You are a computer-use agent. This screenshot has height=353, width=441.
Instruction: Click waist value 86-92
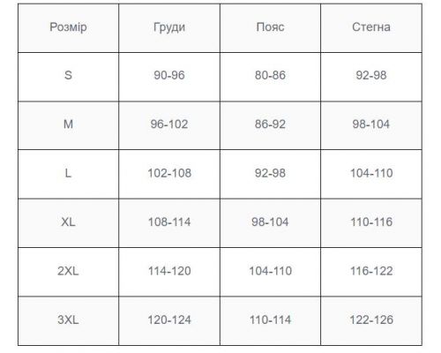coord(270,124)
